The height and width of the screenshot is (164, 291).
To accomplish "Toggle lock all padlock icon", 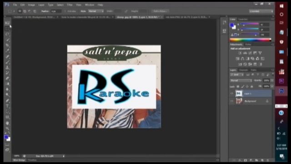I will point(251,87).
